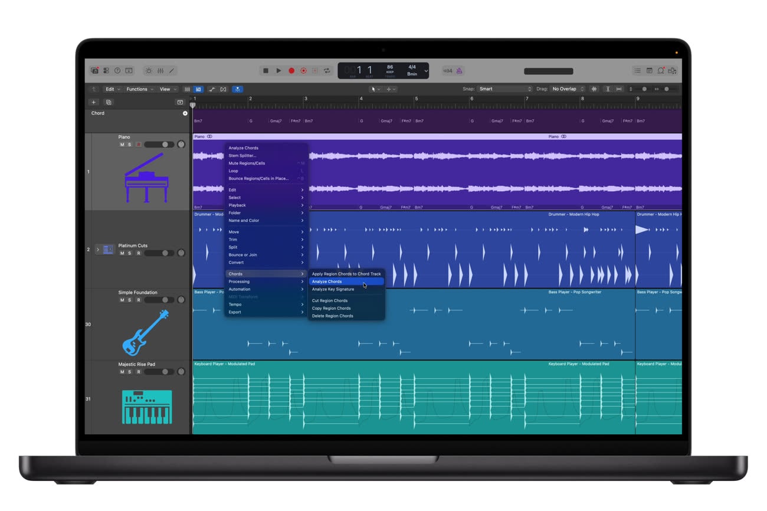Add a new track with plus button
The width and height of the screenshot is (767, 511).
93,102
